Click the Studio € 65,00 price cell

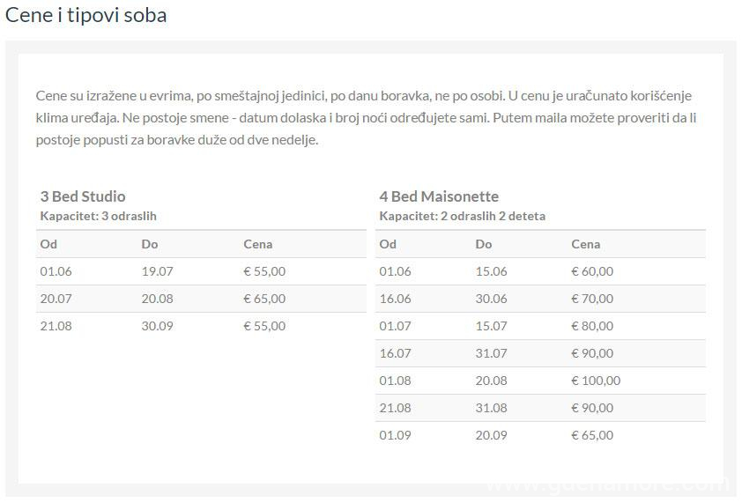(x=264, y=299)
